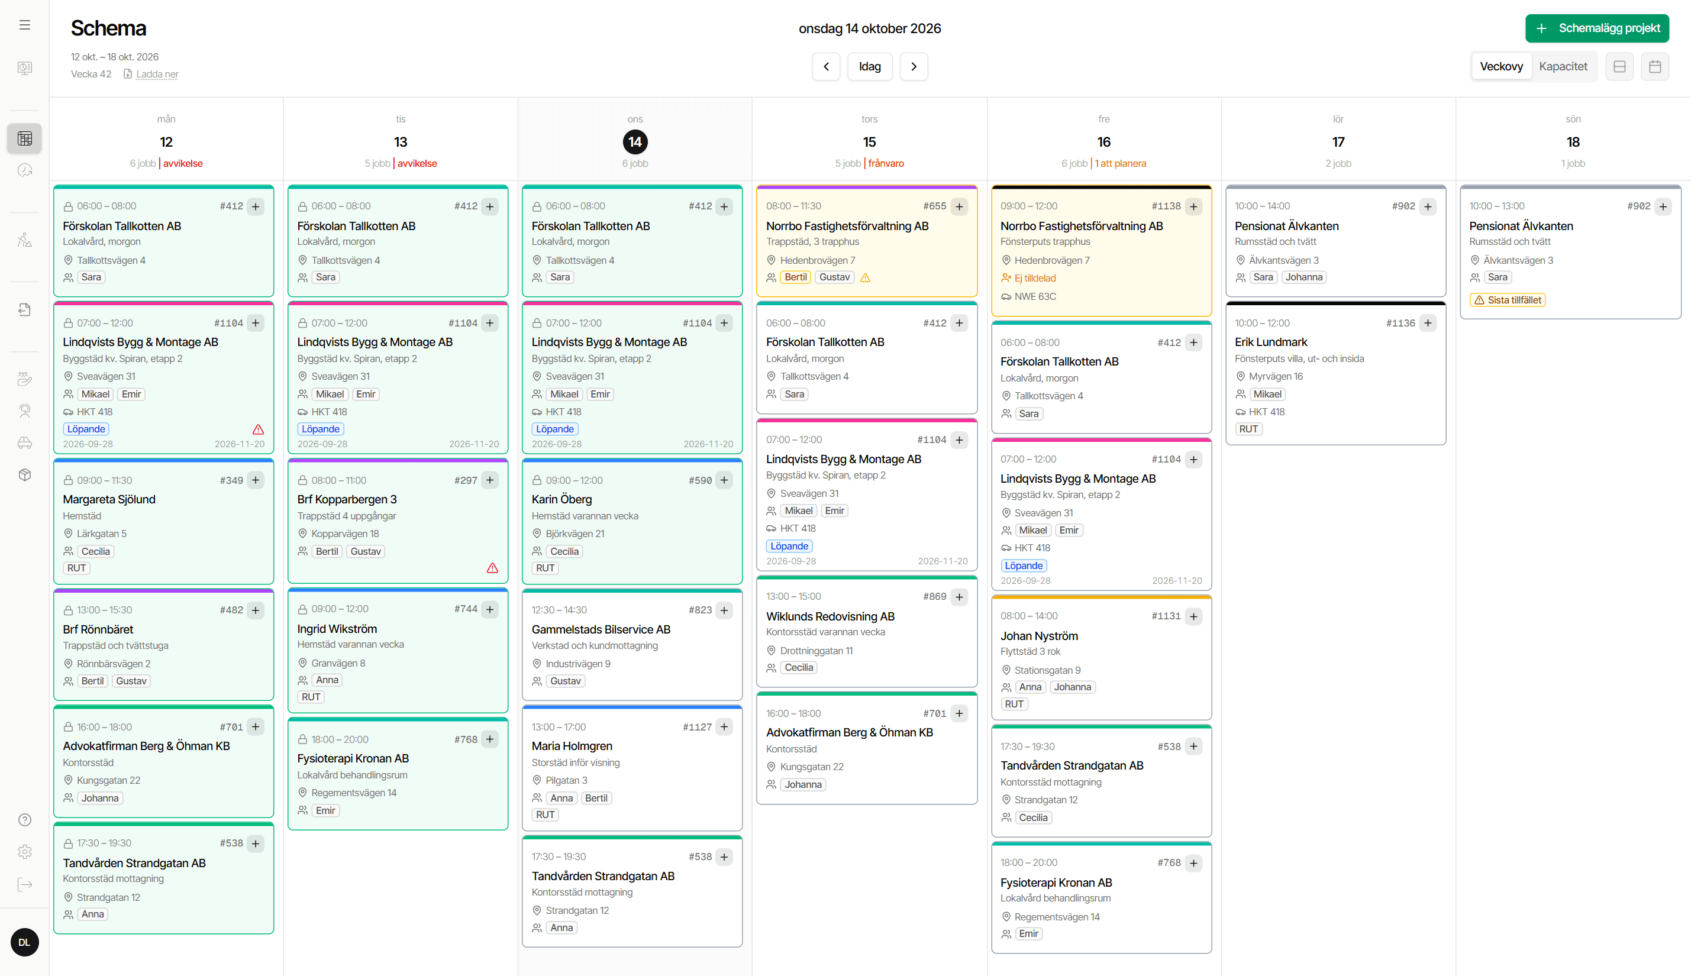Select the highlighted day 14
The height and width of the screenshot is (976, 1704).
(x=635, y=142)
